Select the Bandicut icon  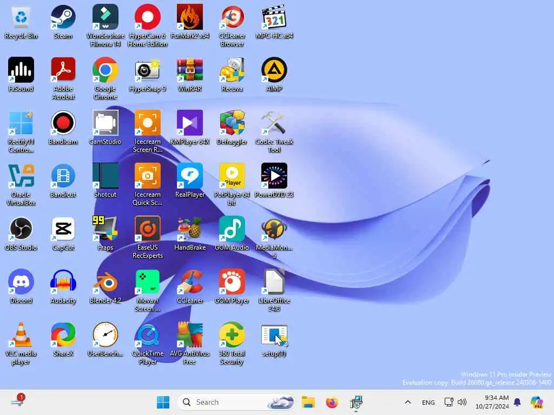click(x=63, y=181)
